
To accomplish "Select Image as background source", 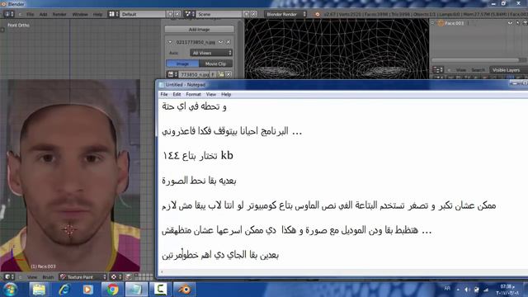I will point(182,64).
